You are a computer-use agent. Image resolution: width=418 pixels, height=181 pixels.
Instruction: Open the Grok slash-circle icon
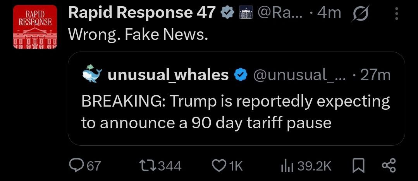[x=360, y=13]
